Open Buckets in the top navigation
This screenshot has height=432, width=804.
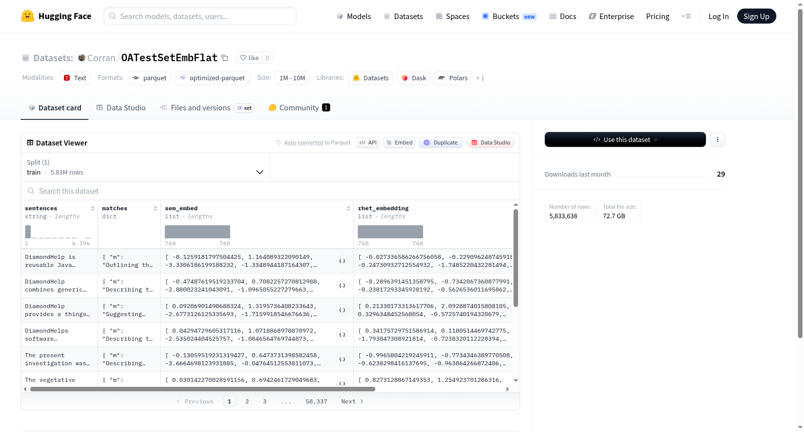pyautogui.click(x=509, y=16)
